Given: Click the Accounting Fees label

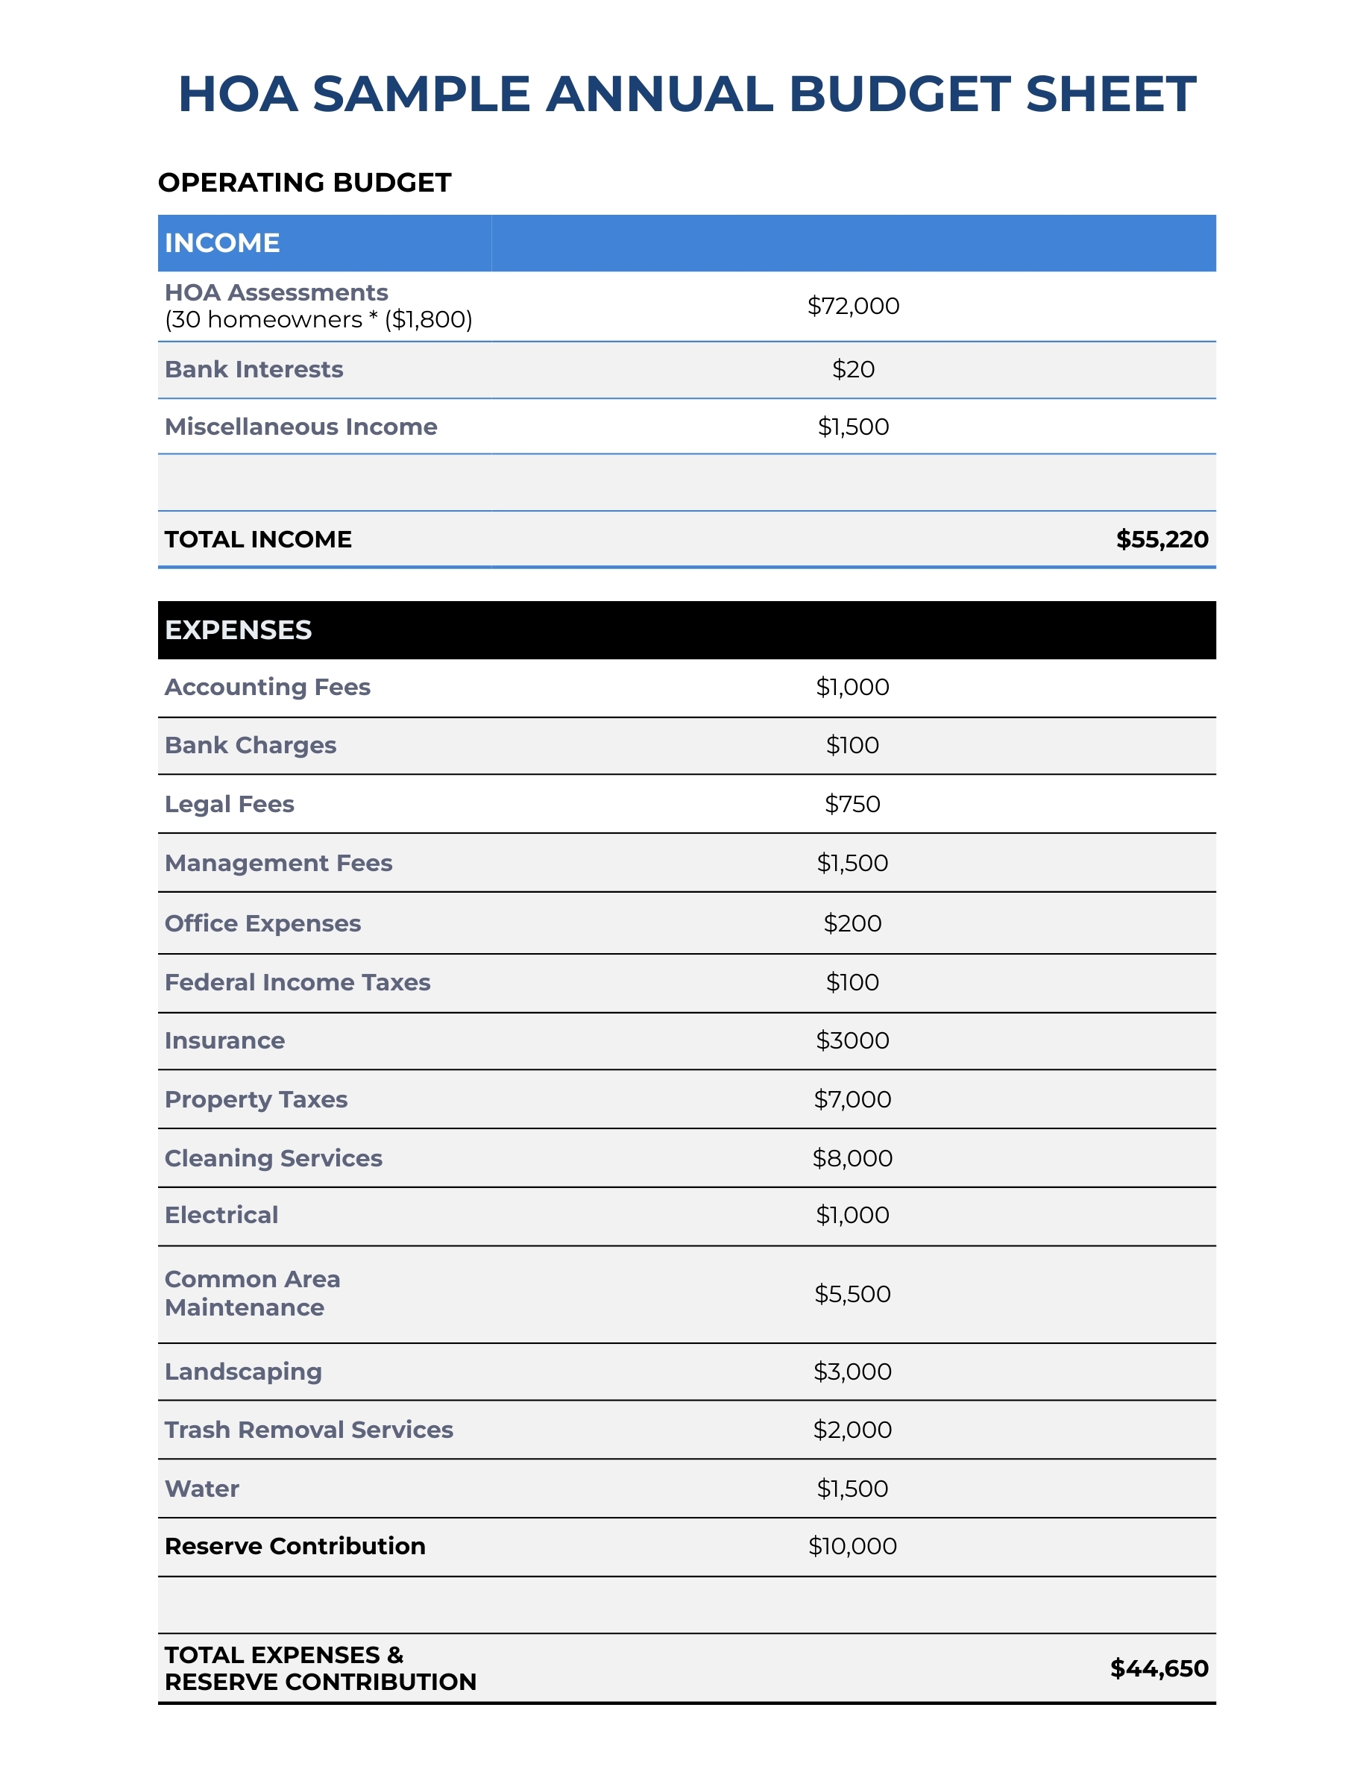Looking at the screenshot, I should (x=268, y=687).
